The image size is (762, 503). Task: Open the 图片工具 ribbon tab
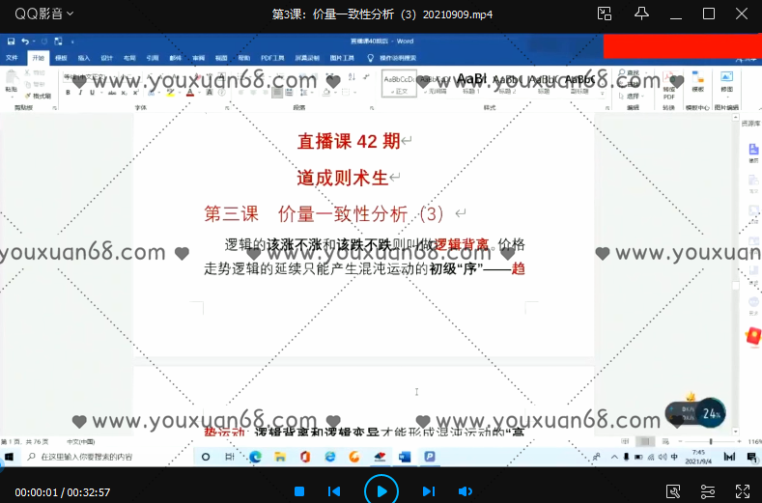click(342, 58)
